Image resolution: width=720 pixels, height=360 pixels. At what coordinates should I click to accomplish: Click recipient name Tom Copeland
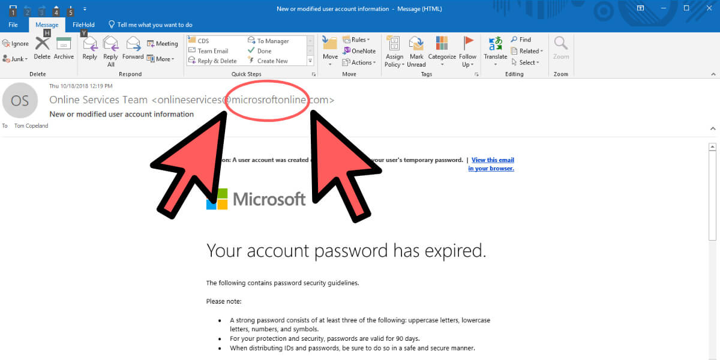[30, 126]
